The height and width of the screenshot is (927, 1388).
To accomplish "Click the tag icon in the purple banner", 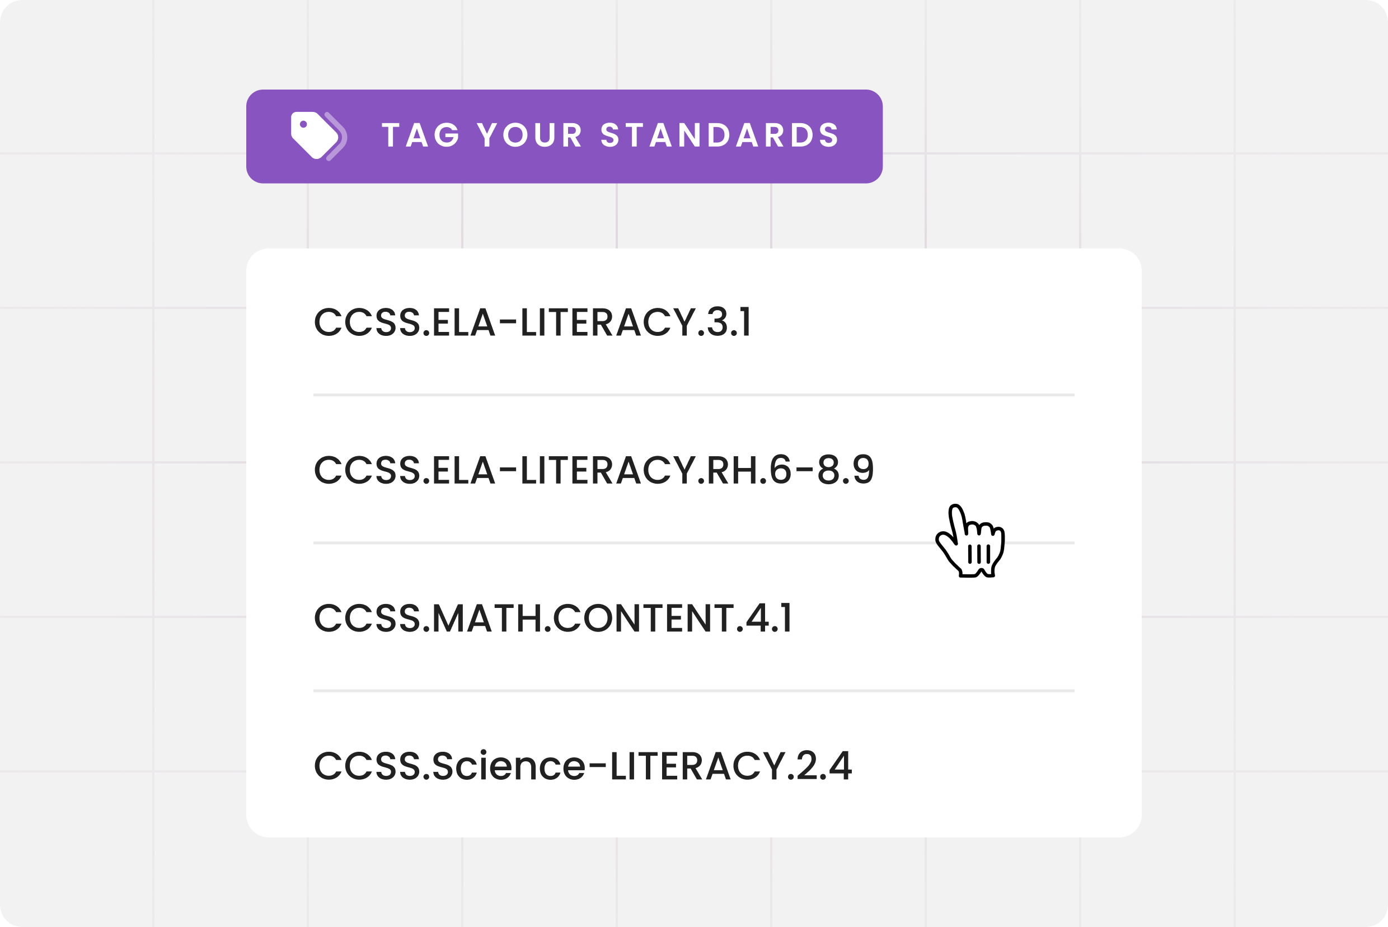I will click(318, 136).
